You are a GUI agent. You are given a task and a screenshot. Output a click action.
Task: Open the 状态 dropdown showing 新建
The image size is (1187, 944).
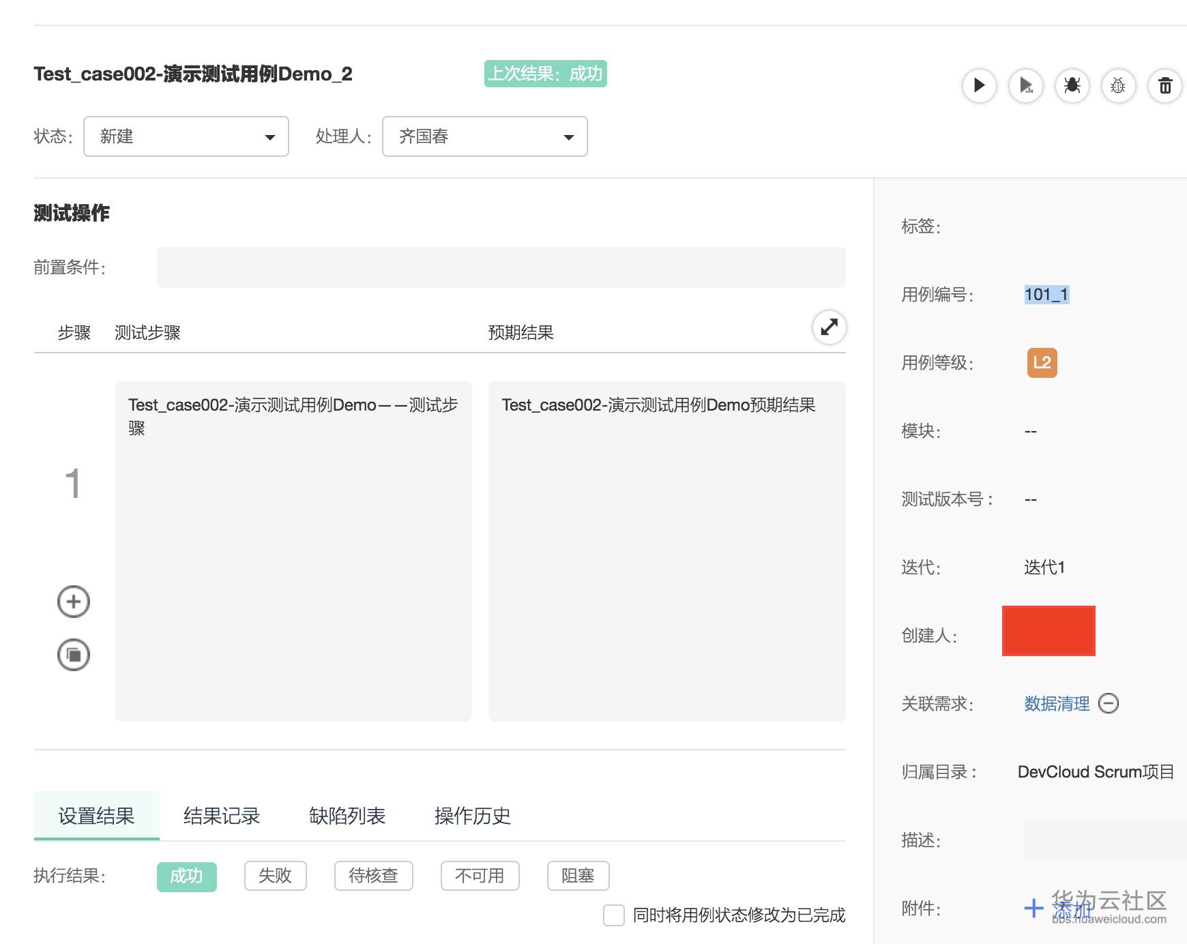pos(186,136)
